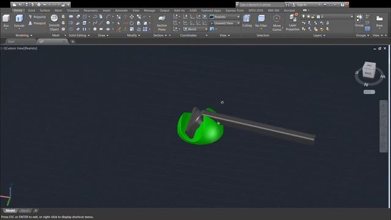
Task: Switch to the Solid ribbon tab
Action: [31, 10]
